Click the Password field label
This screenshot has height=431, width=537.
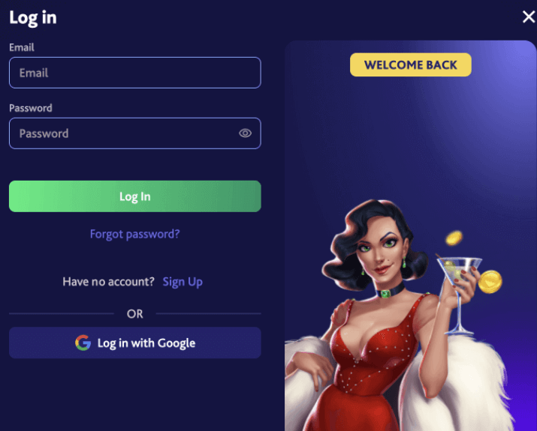31,108
